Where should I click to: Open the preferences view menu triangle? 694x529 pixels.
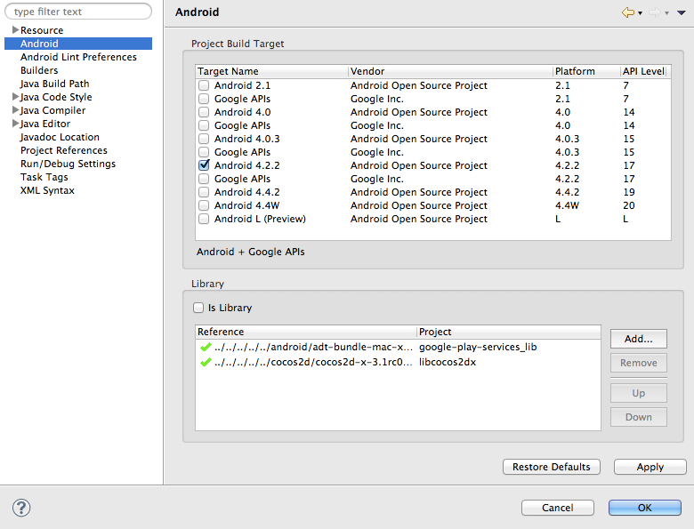coord(680,13)
